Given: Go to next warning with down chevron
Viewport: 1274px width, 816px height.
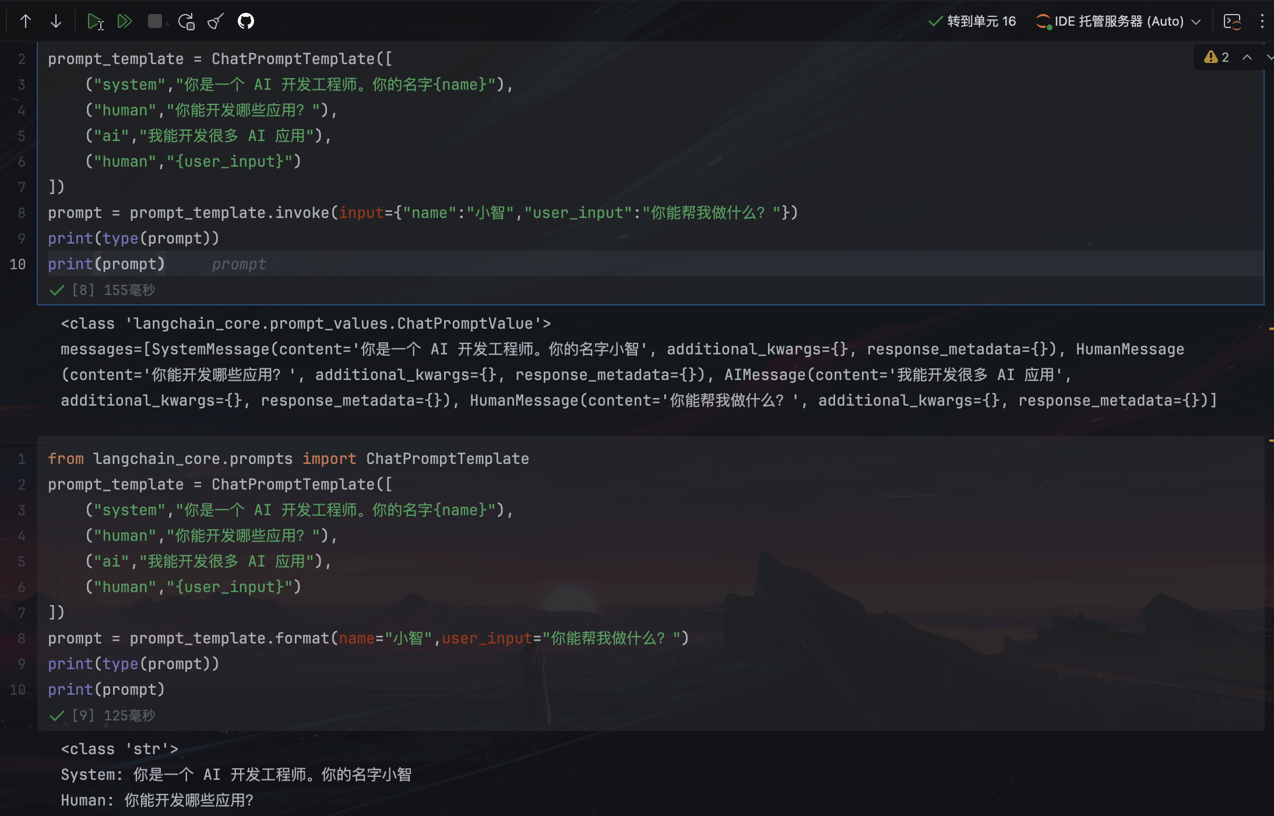Looking at the screenshot, I should pyautogui.click(x=1269, y=57).
